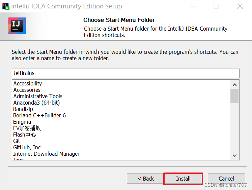
Task: Start installation with the Install button
Action: (x=183, y=179)
